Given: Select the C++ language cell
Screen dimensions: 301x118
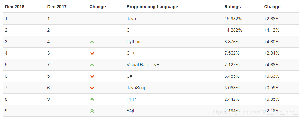Looking at the screenshot, I should [x=131, y=53].
